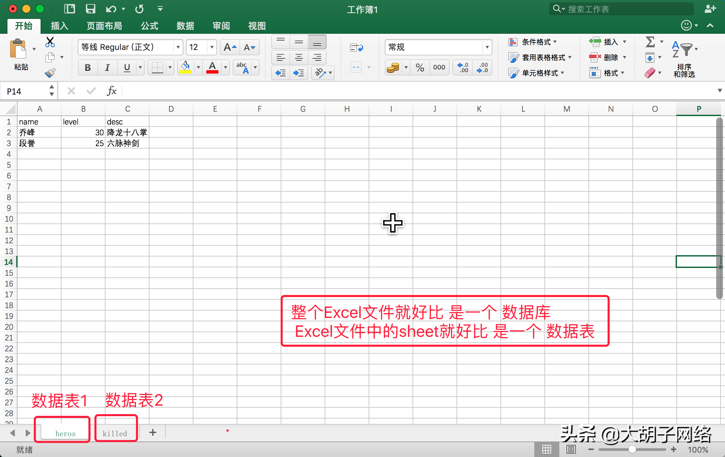Click the Copy icon

50,57
